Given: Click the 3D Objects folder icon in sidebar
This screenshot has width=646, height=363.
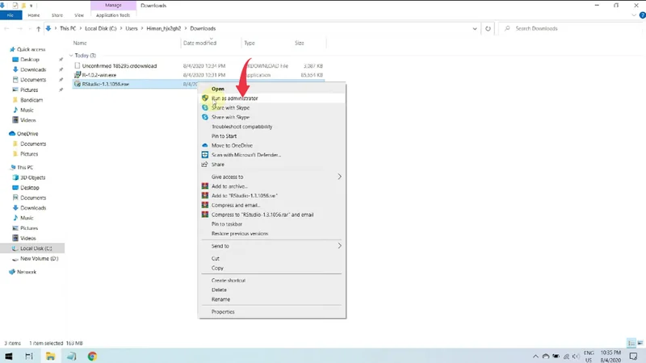Looking at the screenshot, I should pyautogui.click(x=15, y=177).
